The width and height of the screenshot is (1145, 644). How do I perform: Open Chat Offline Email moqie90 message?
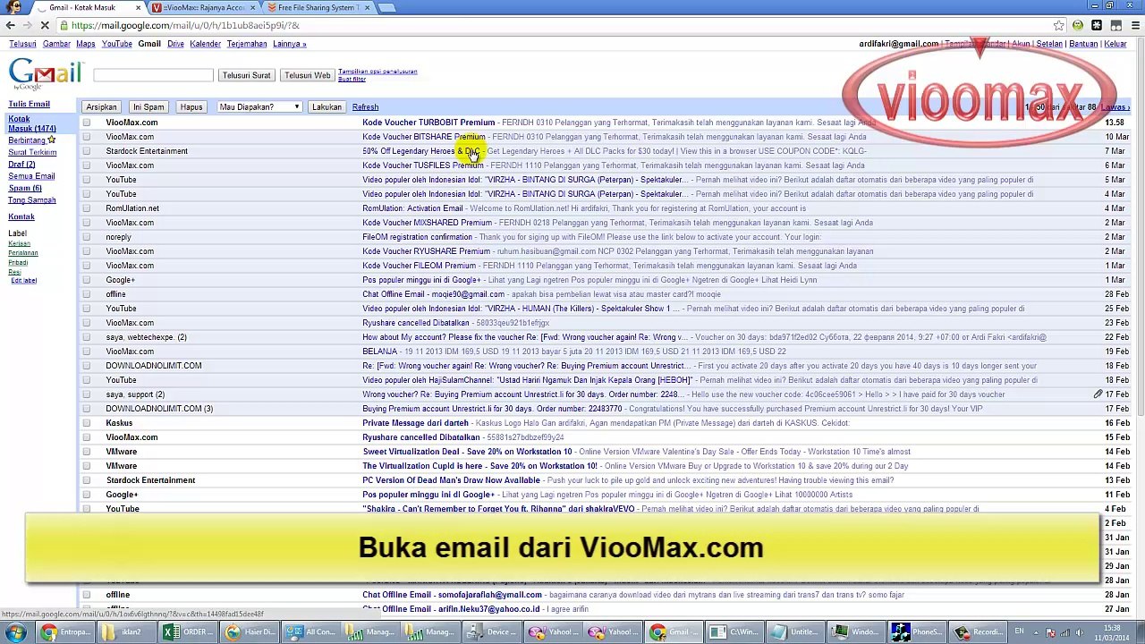[x=433, y=294]
